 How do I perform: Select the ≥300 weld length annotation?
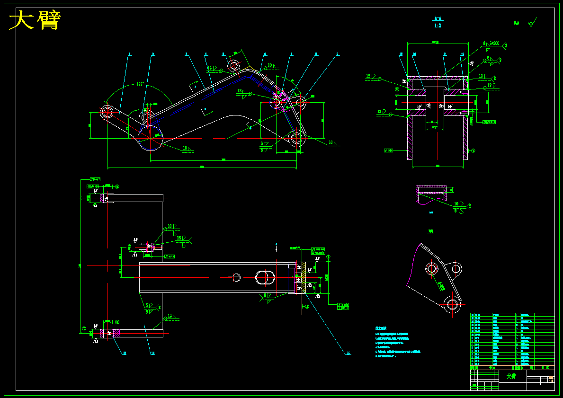click(494, 44)
